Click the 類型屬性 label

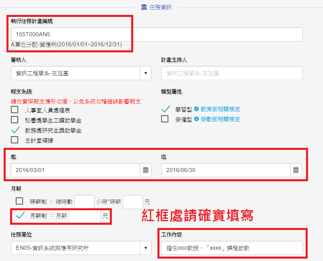(x=171, y=91)
